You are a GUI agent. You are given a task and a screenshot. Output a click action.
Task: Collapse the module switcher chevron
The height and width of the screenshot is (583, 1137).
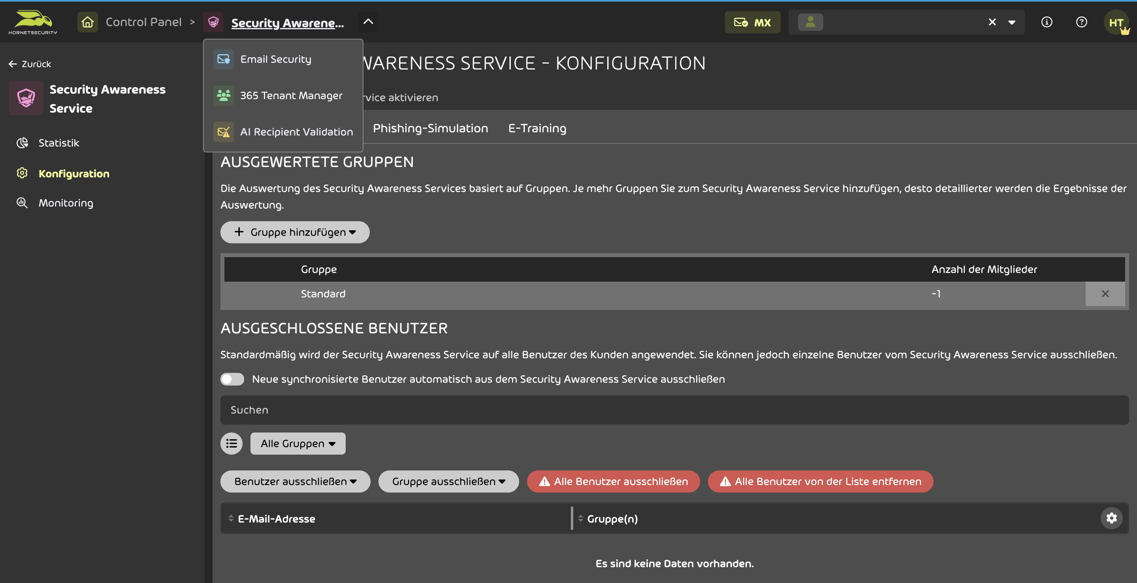pyautogui.click(x=368, y=22)
